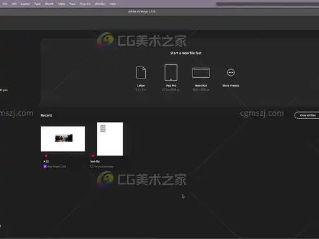This screenshot has width=319, height=239.
Task: Click the "More Presets" label
Action: click(231, 86)
